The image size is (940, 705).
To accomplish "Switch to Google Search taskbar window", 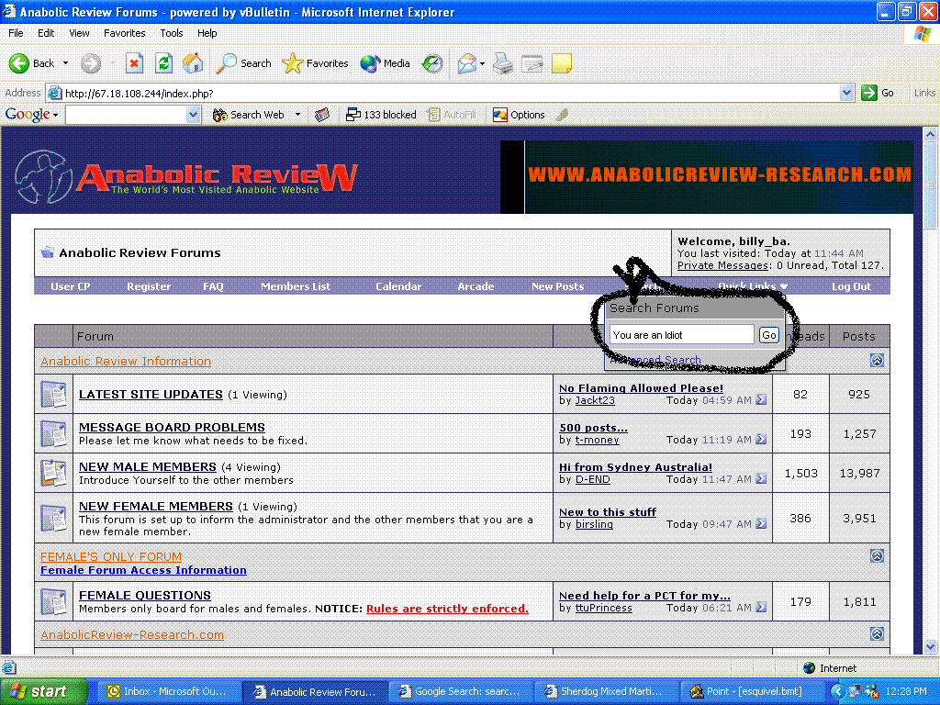I will [459, 691].
